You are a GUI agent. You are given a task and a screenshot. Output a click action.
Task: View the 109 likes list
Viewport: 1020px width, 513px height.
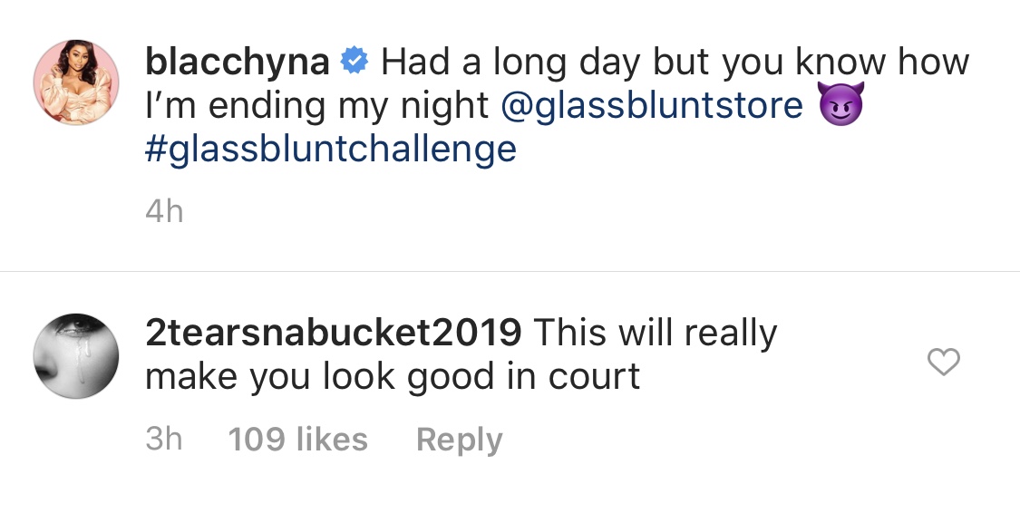click(298, 440)
